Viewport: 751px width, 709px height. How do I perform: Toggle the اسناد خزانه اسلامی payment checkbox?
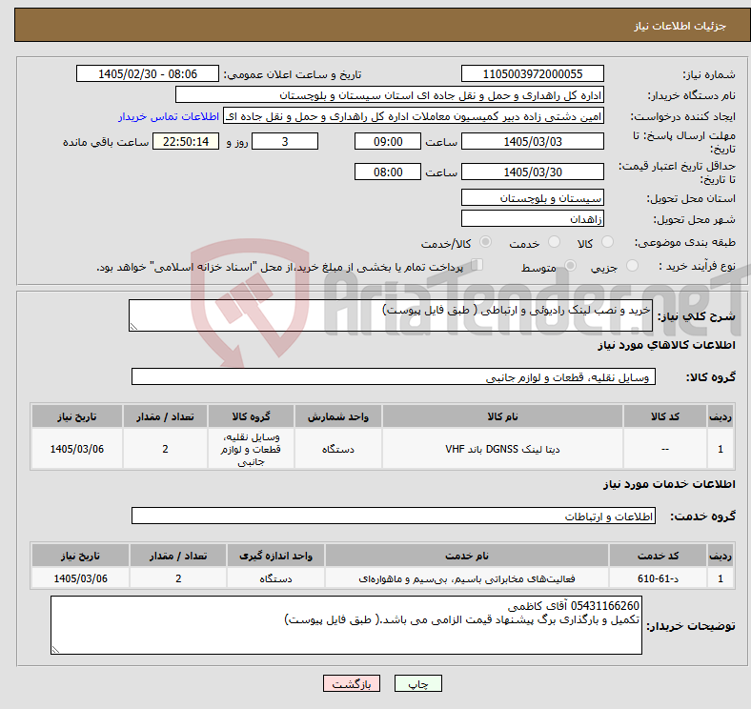(x=477, y=264)
